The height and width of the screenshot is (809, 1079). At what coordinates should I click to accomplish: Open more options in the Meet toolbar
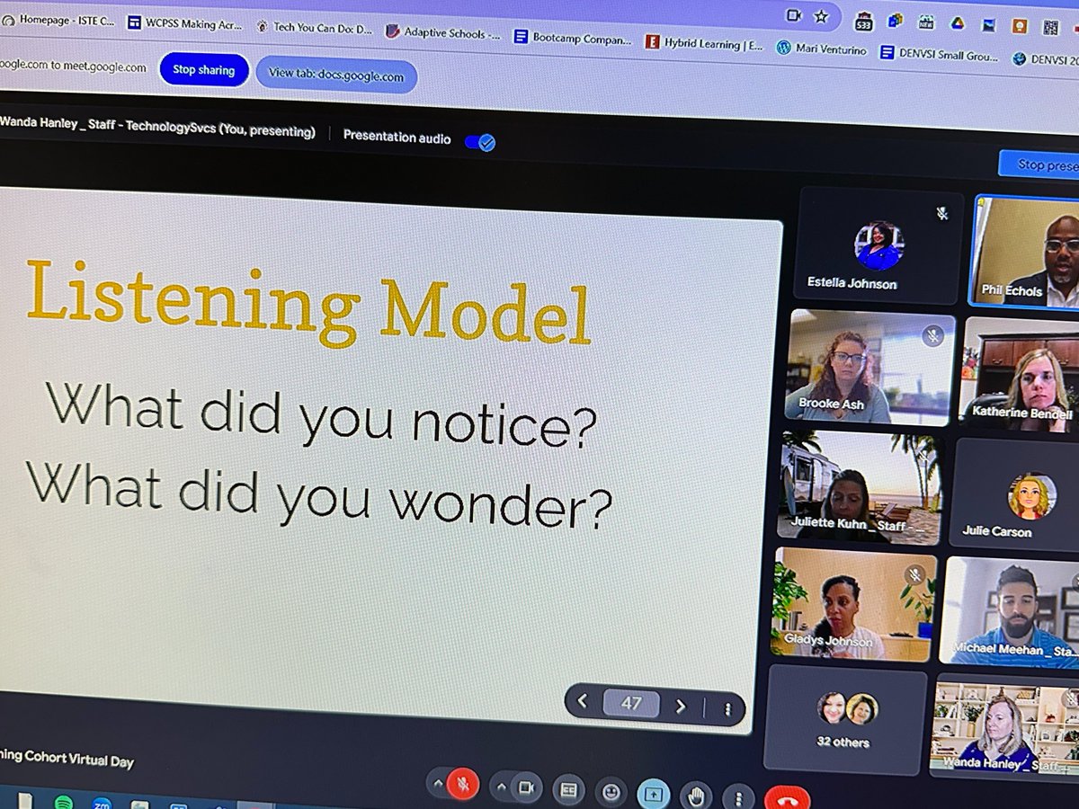tap(738, 797)
